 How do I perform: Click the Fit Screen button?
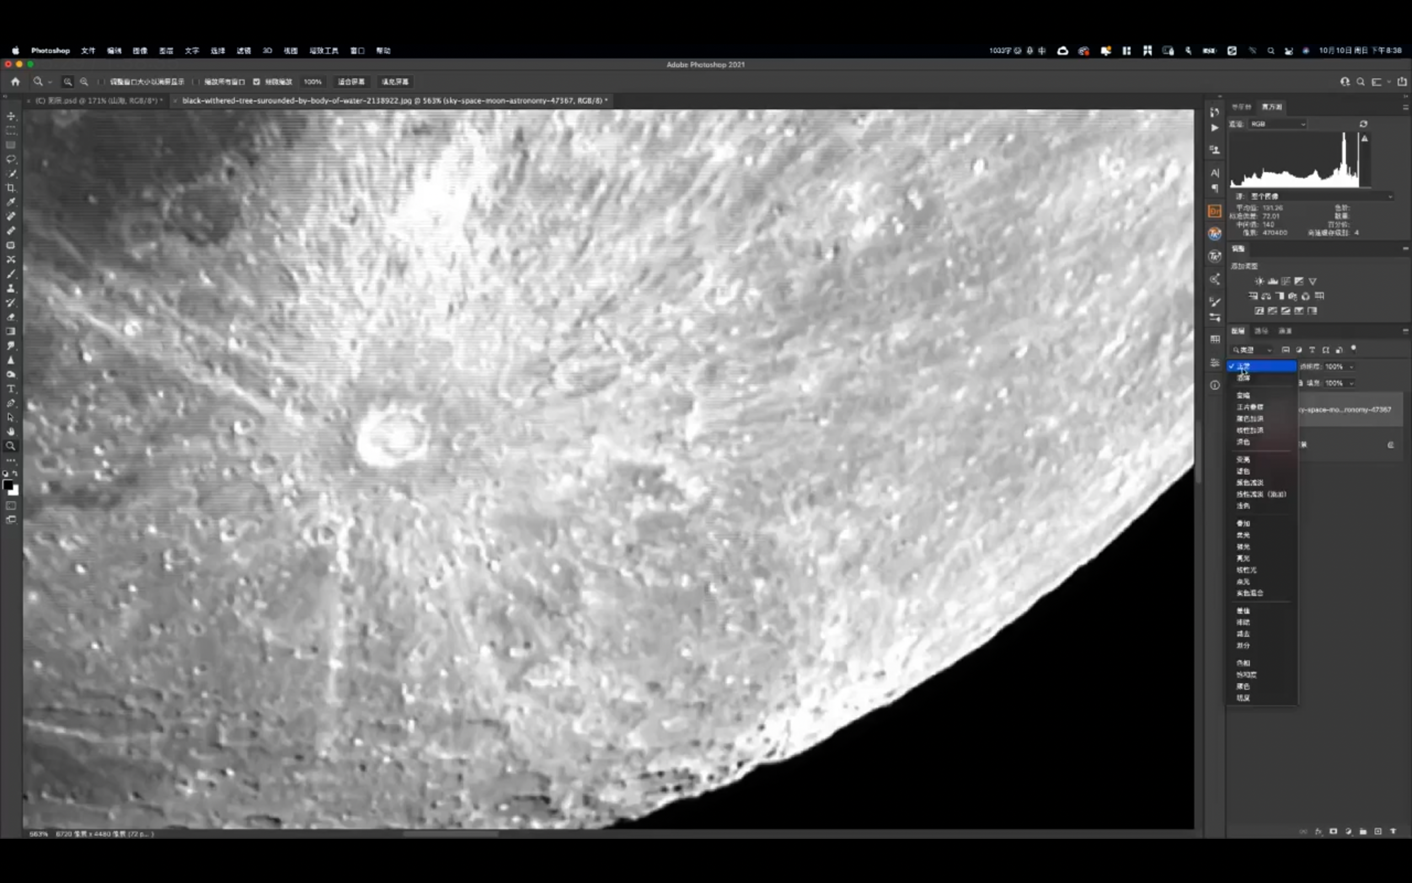point(351,82)
